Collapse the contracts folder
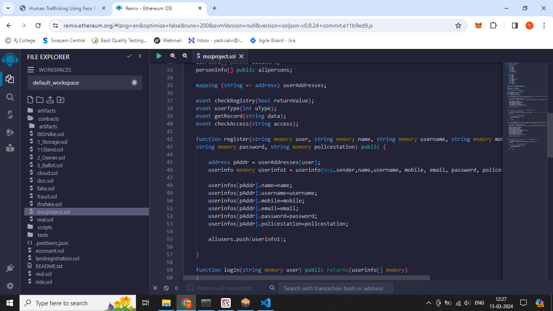Screen dimensions: 553x311 point(48,119)
